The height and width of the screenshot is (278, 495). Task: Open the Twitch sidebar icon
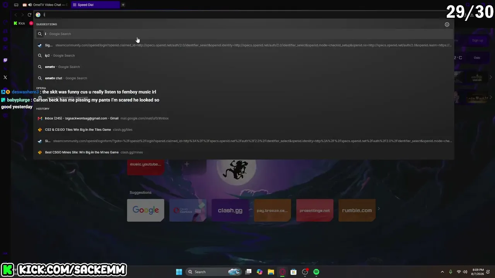[5, 60]
